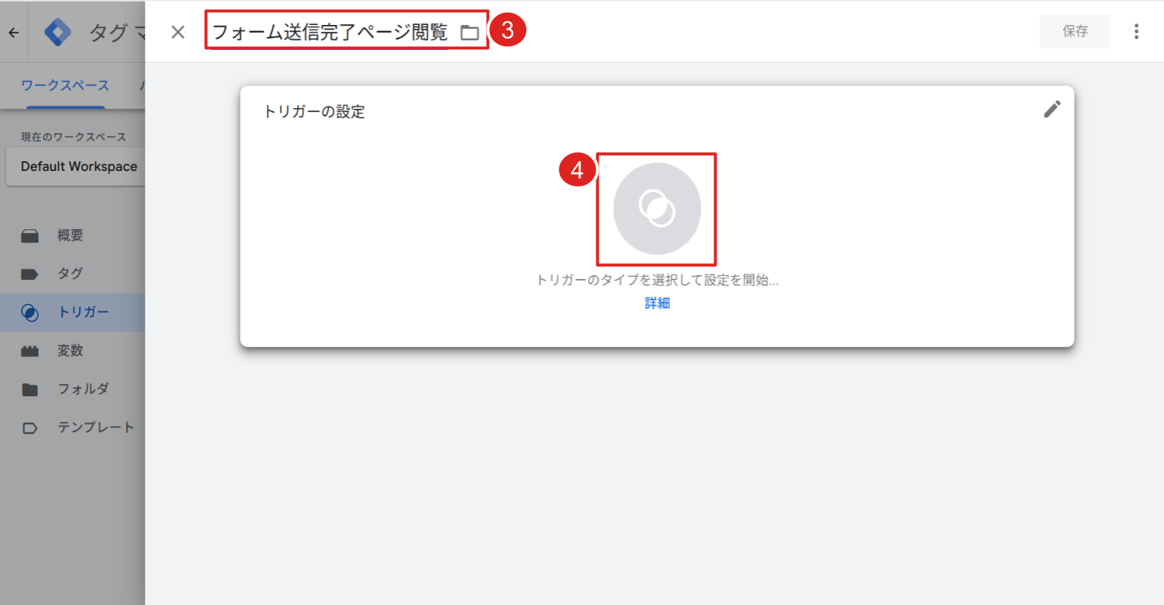Click the 変数 (Variables) sidebar icon
The width and height of the screenshot is (1164, 605).
[30, 350]
